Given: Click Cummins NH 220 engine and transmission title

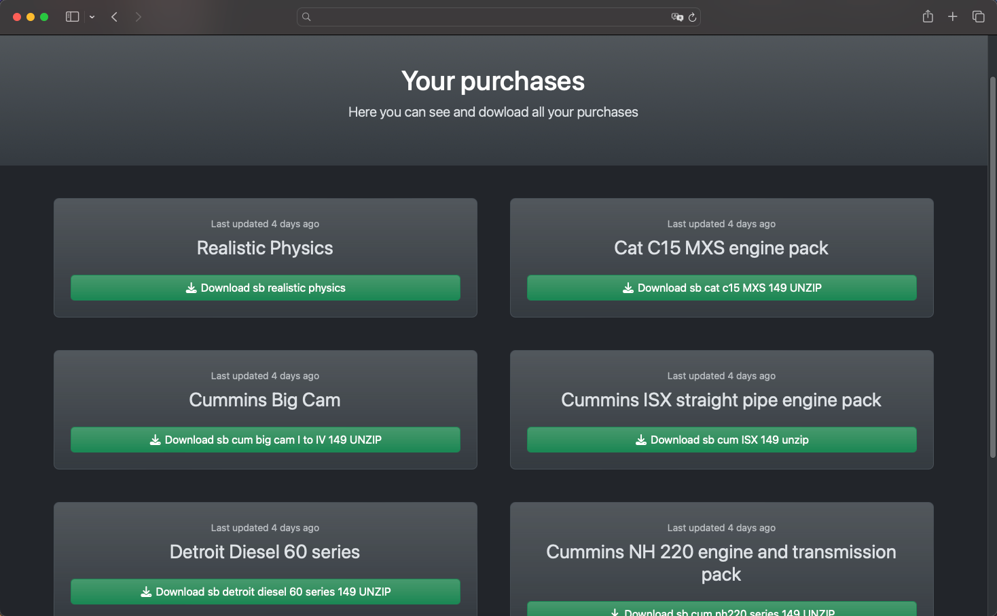Looking at the screenshot, I should [721, 563].
